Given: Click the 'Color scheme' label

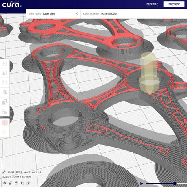Looking at the screenshot, I should [x=91, y=14].
